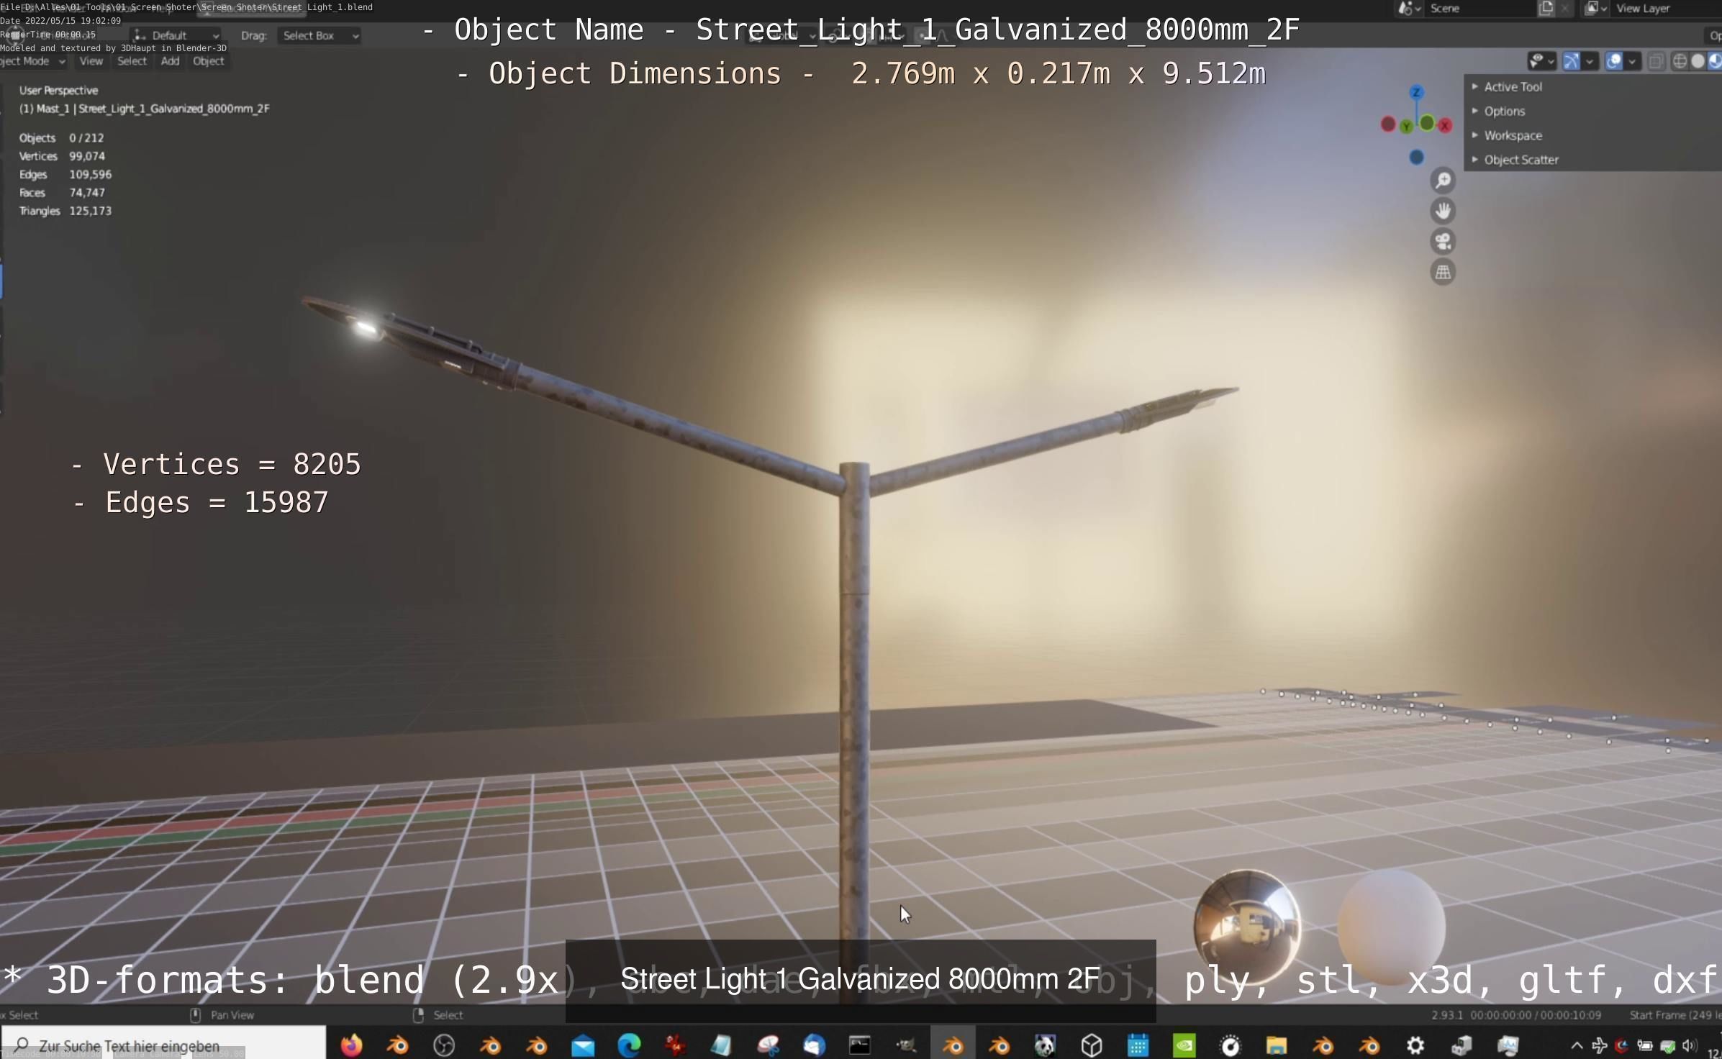Screen dimensions: 1722x1059
Task: Open the Overlays options dropdown arrow
Action: [1632, 61]
